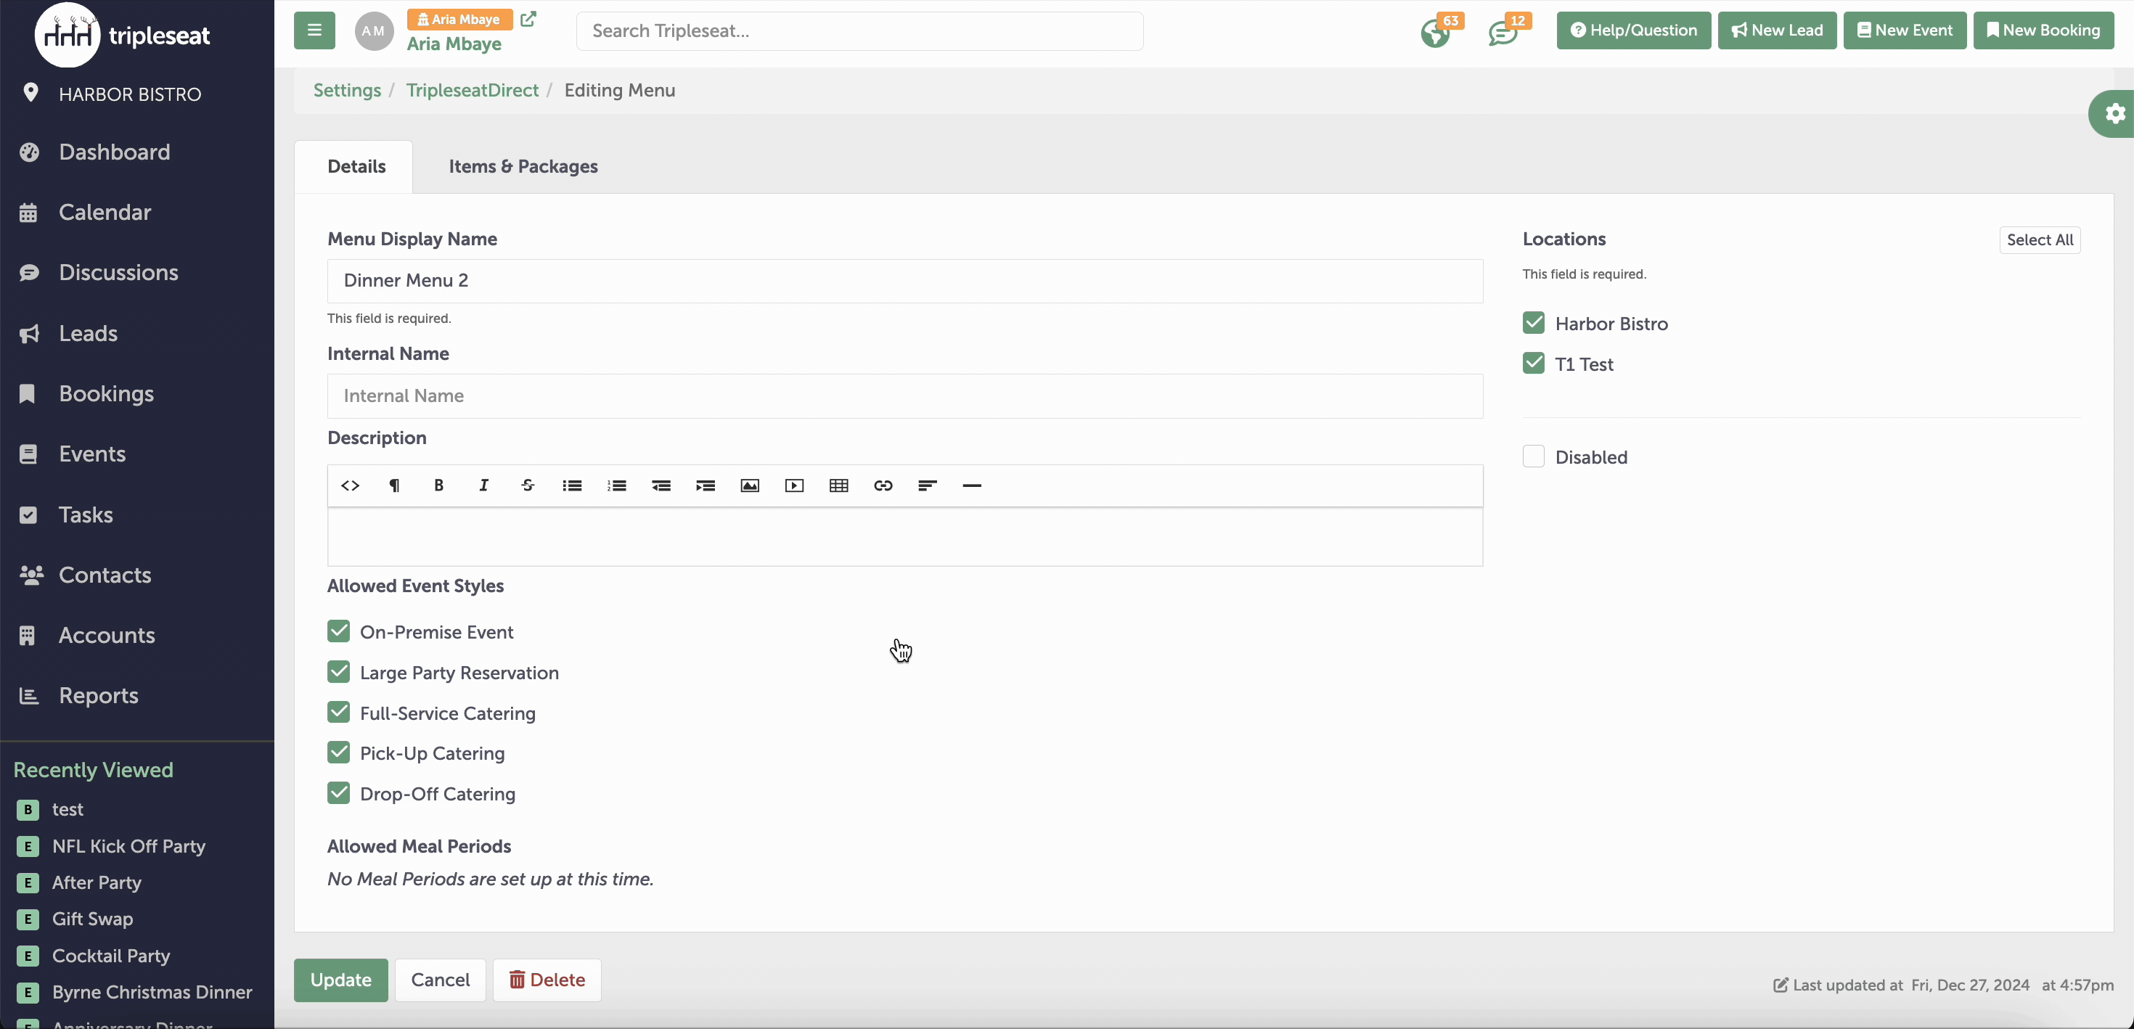This screenshot has height=1029, width=2134.
Task: Click Help/Question button
Action: click(x=1634, y=30)
